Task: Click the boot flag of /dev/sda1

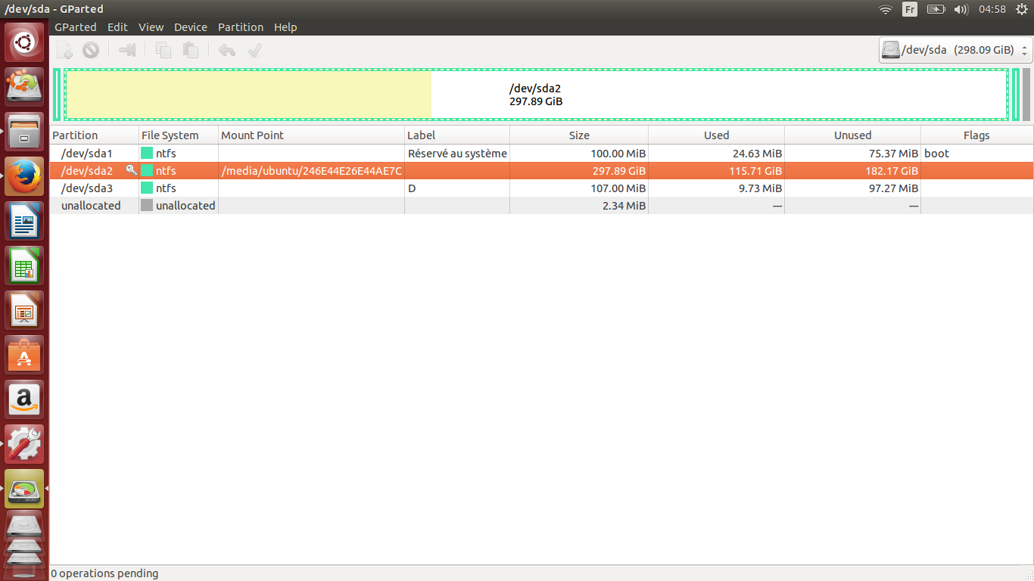Action: 936,153
